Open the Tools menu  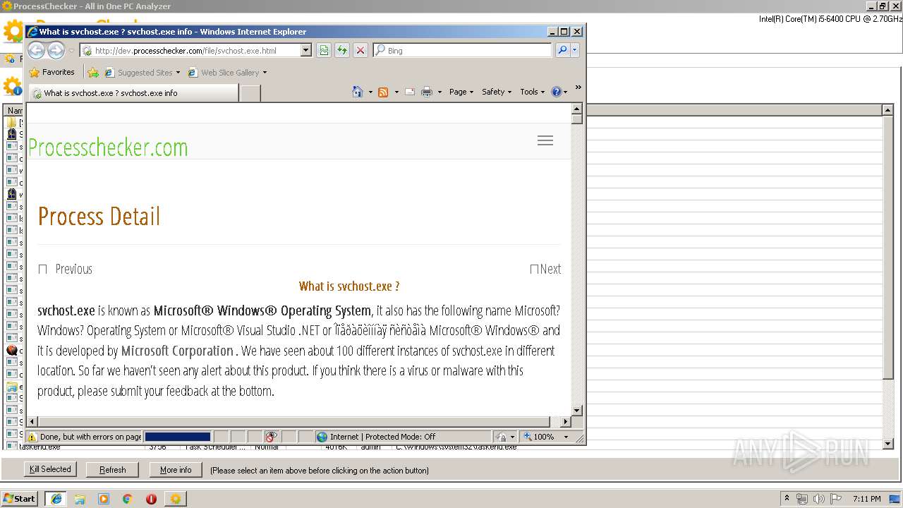tap(533, 92)
